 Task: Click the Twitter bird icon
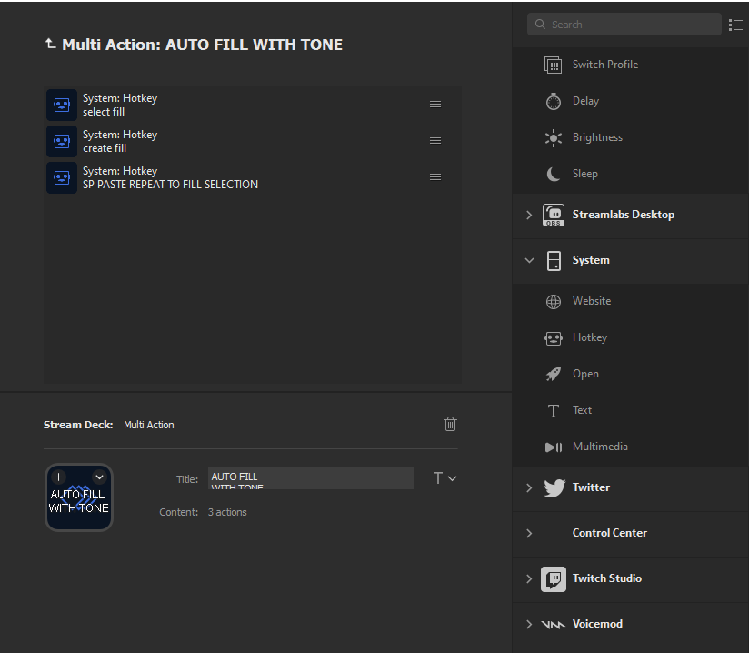pos(553,487)
